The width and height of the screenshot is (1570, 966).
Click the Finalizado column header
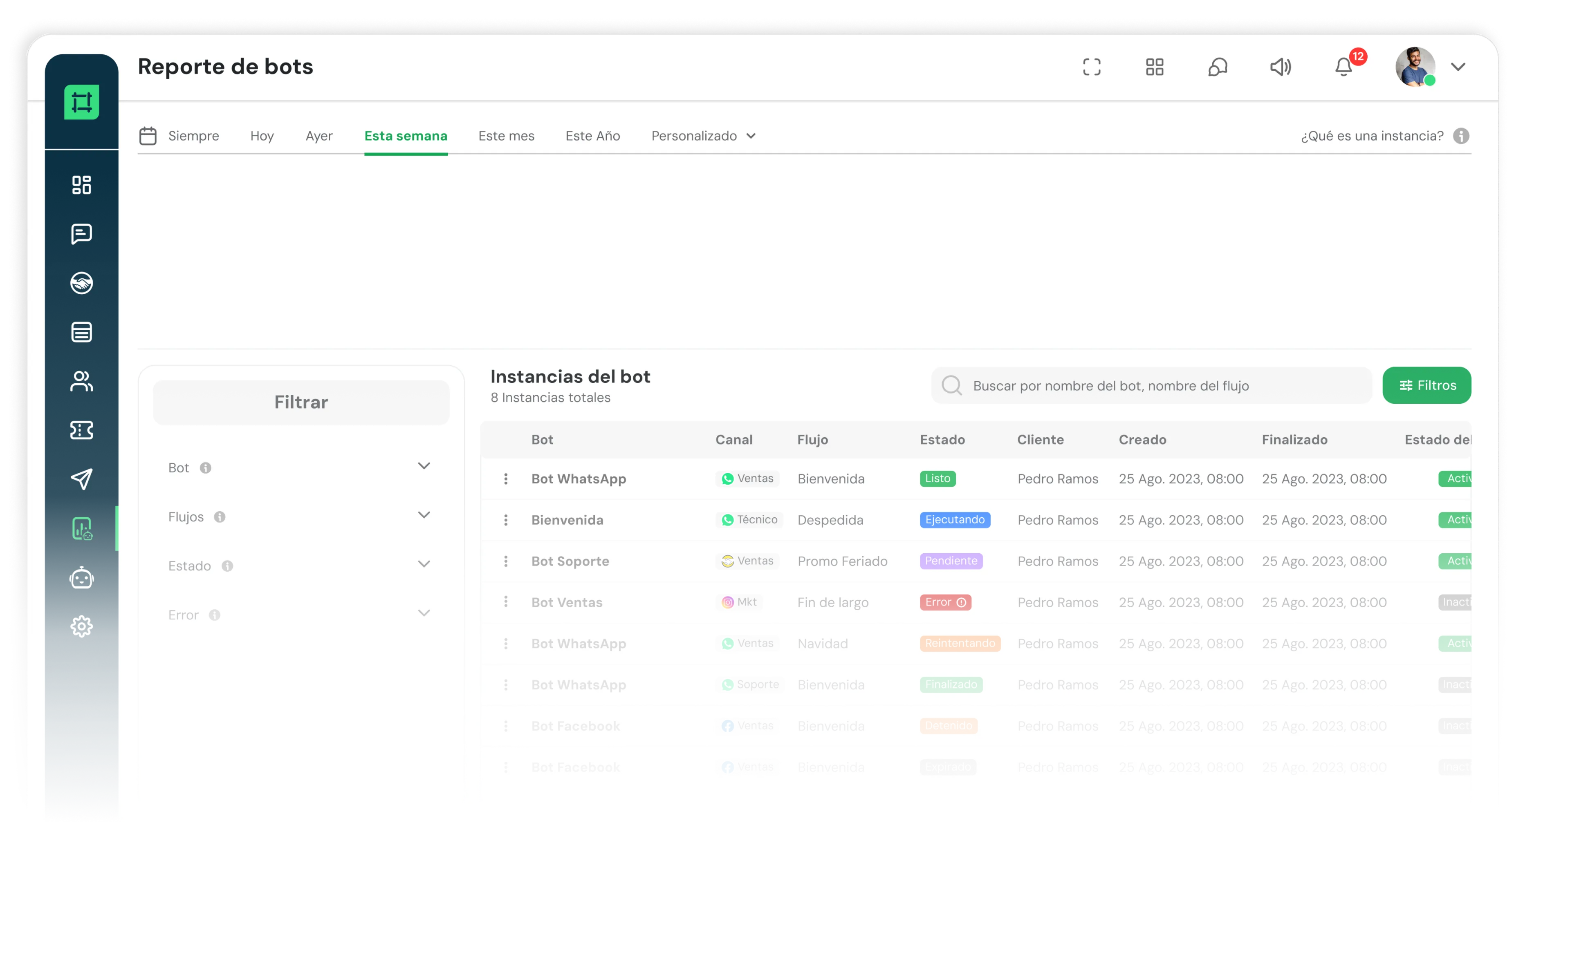pyautogui.click(x=1294, y=440)
